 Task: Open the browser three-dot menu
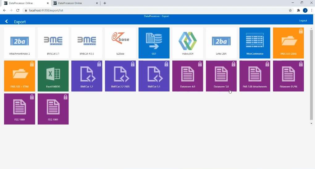pyautogui.click(x=312, y=11)
